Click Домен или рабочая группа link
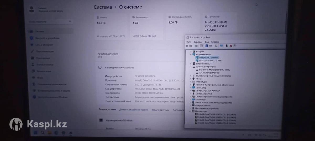The width and height of the screenshot is (315, 141). (133, 110)
